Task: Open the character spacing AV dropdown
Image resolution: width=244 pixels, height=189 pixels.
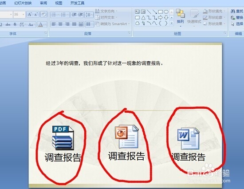Action: pos(23,24)
